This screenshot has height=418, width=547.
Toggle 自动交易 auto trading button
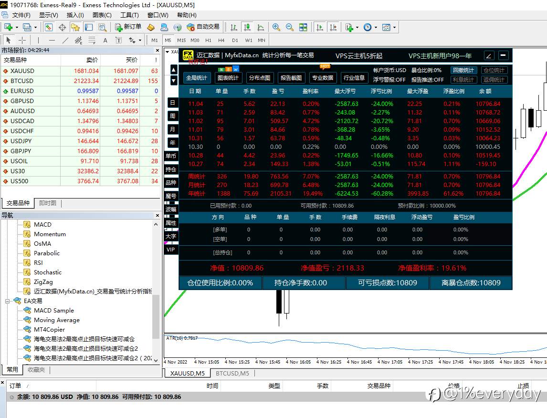pyautogui.click(x=203, y=27)
